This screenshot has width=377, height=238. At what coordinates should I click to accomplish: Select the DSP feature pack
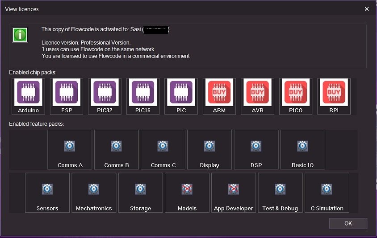pyautogui.click(x=256, y=146)
